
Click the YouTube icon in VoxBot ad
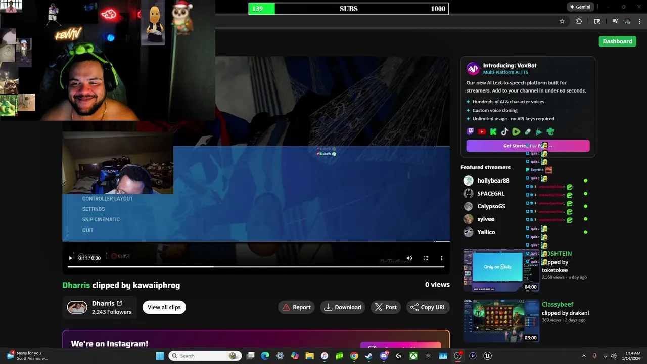tap(482, 132)
